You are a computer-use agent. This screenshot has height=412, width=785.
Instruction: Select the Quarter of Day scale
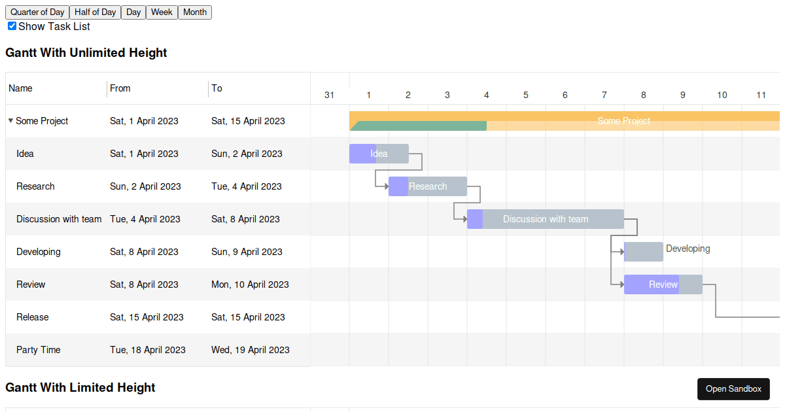pos(37,12)
